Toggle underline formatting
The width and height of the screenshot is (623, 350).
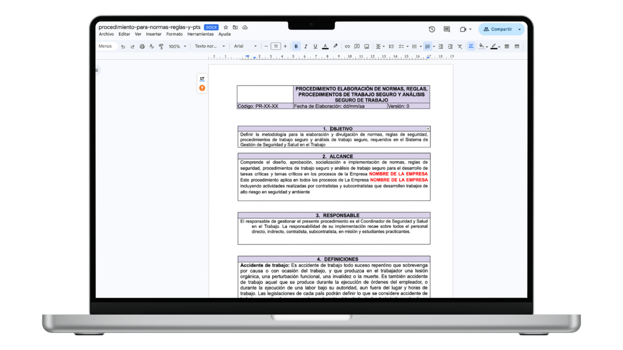(315, 46)
